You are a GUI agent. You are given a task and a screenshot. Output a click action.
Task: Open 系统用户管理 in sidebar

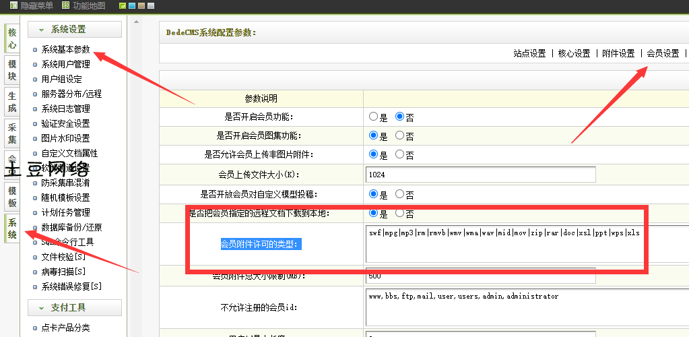65,64
